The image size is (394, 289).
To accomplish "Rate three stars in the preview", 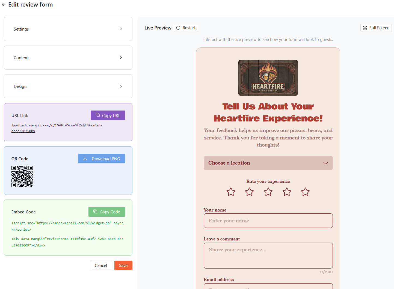I will pos(268,192).
